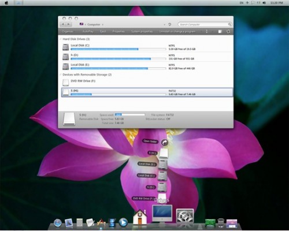The width and height of the screenshot is (289, 231).
Task: Click the iMac computer icon in dock
Action: 162,215
